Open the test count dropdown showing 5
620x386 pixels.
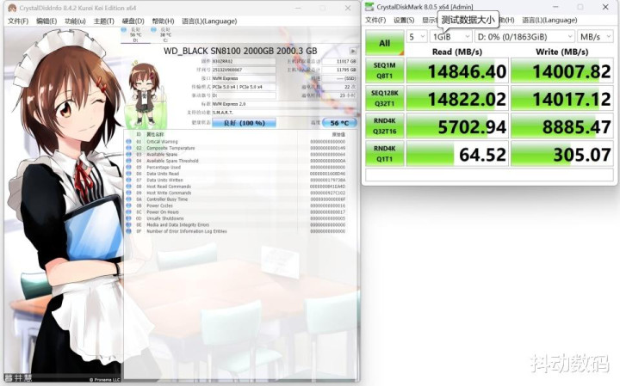pos(417,37)
